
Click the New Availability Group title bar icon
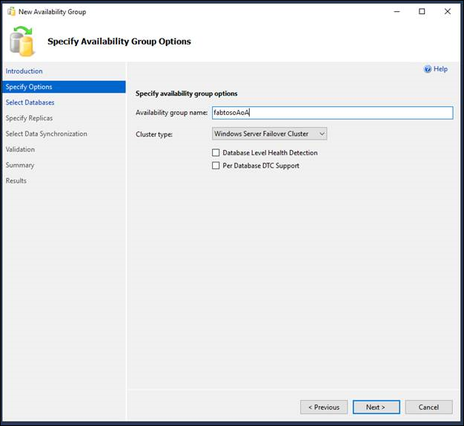[11, 12]
